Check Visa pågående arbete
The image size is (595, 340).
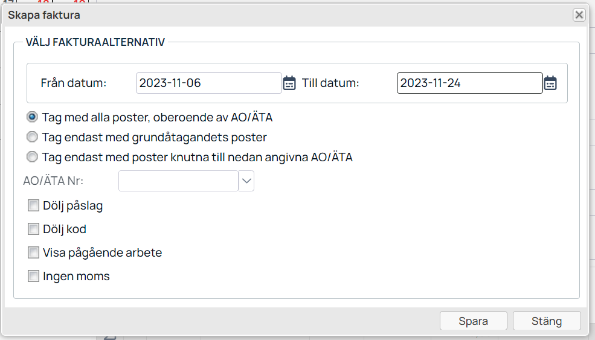33,252
